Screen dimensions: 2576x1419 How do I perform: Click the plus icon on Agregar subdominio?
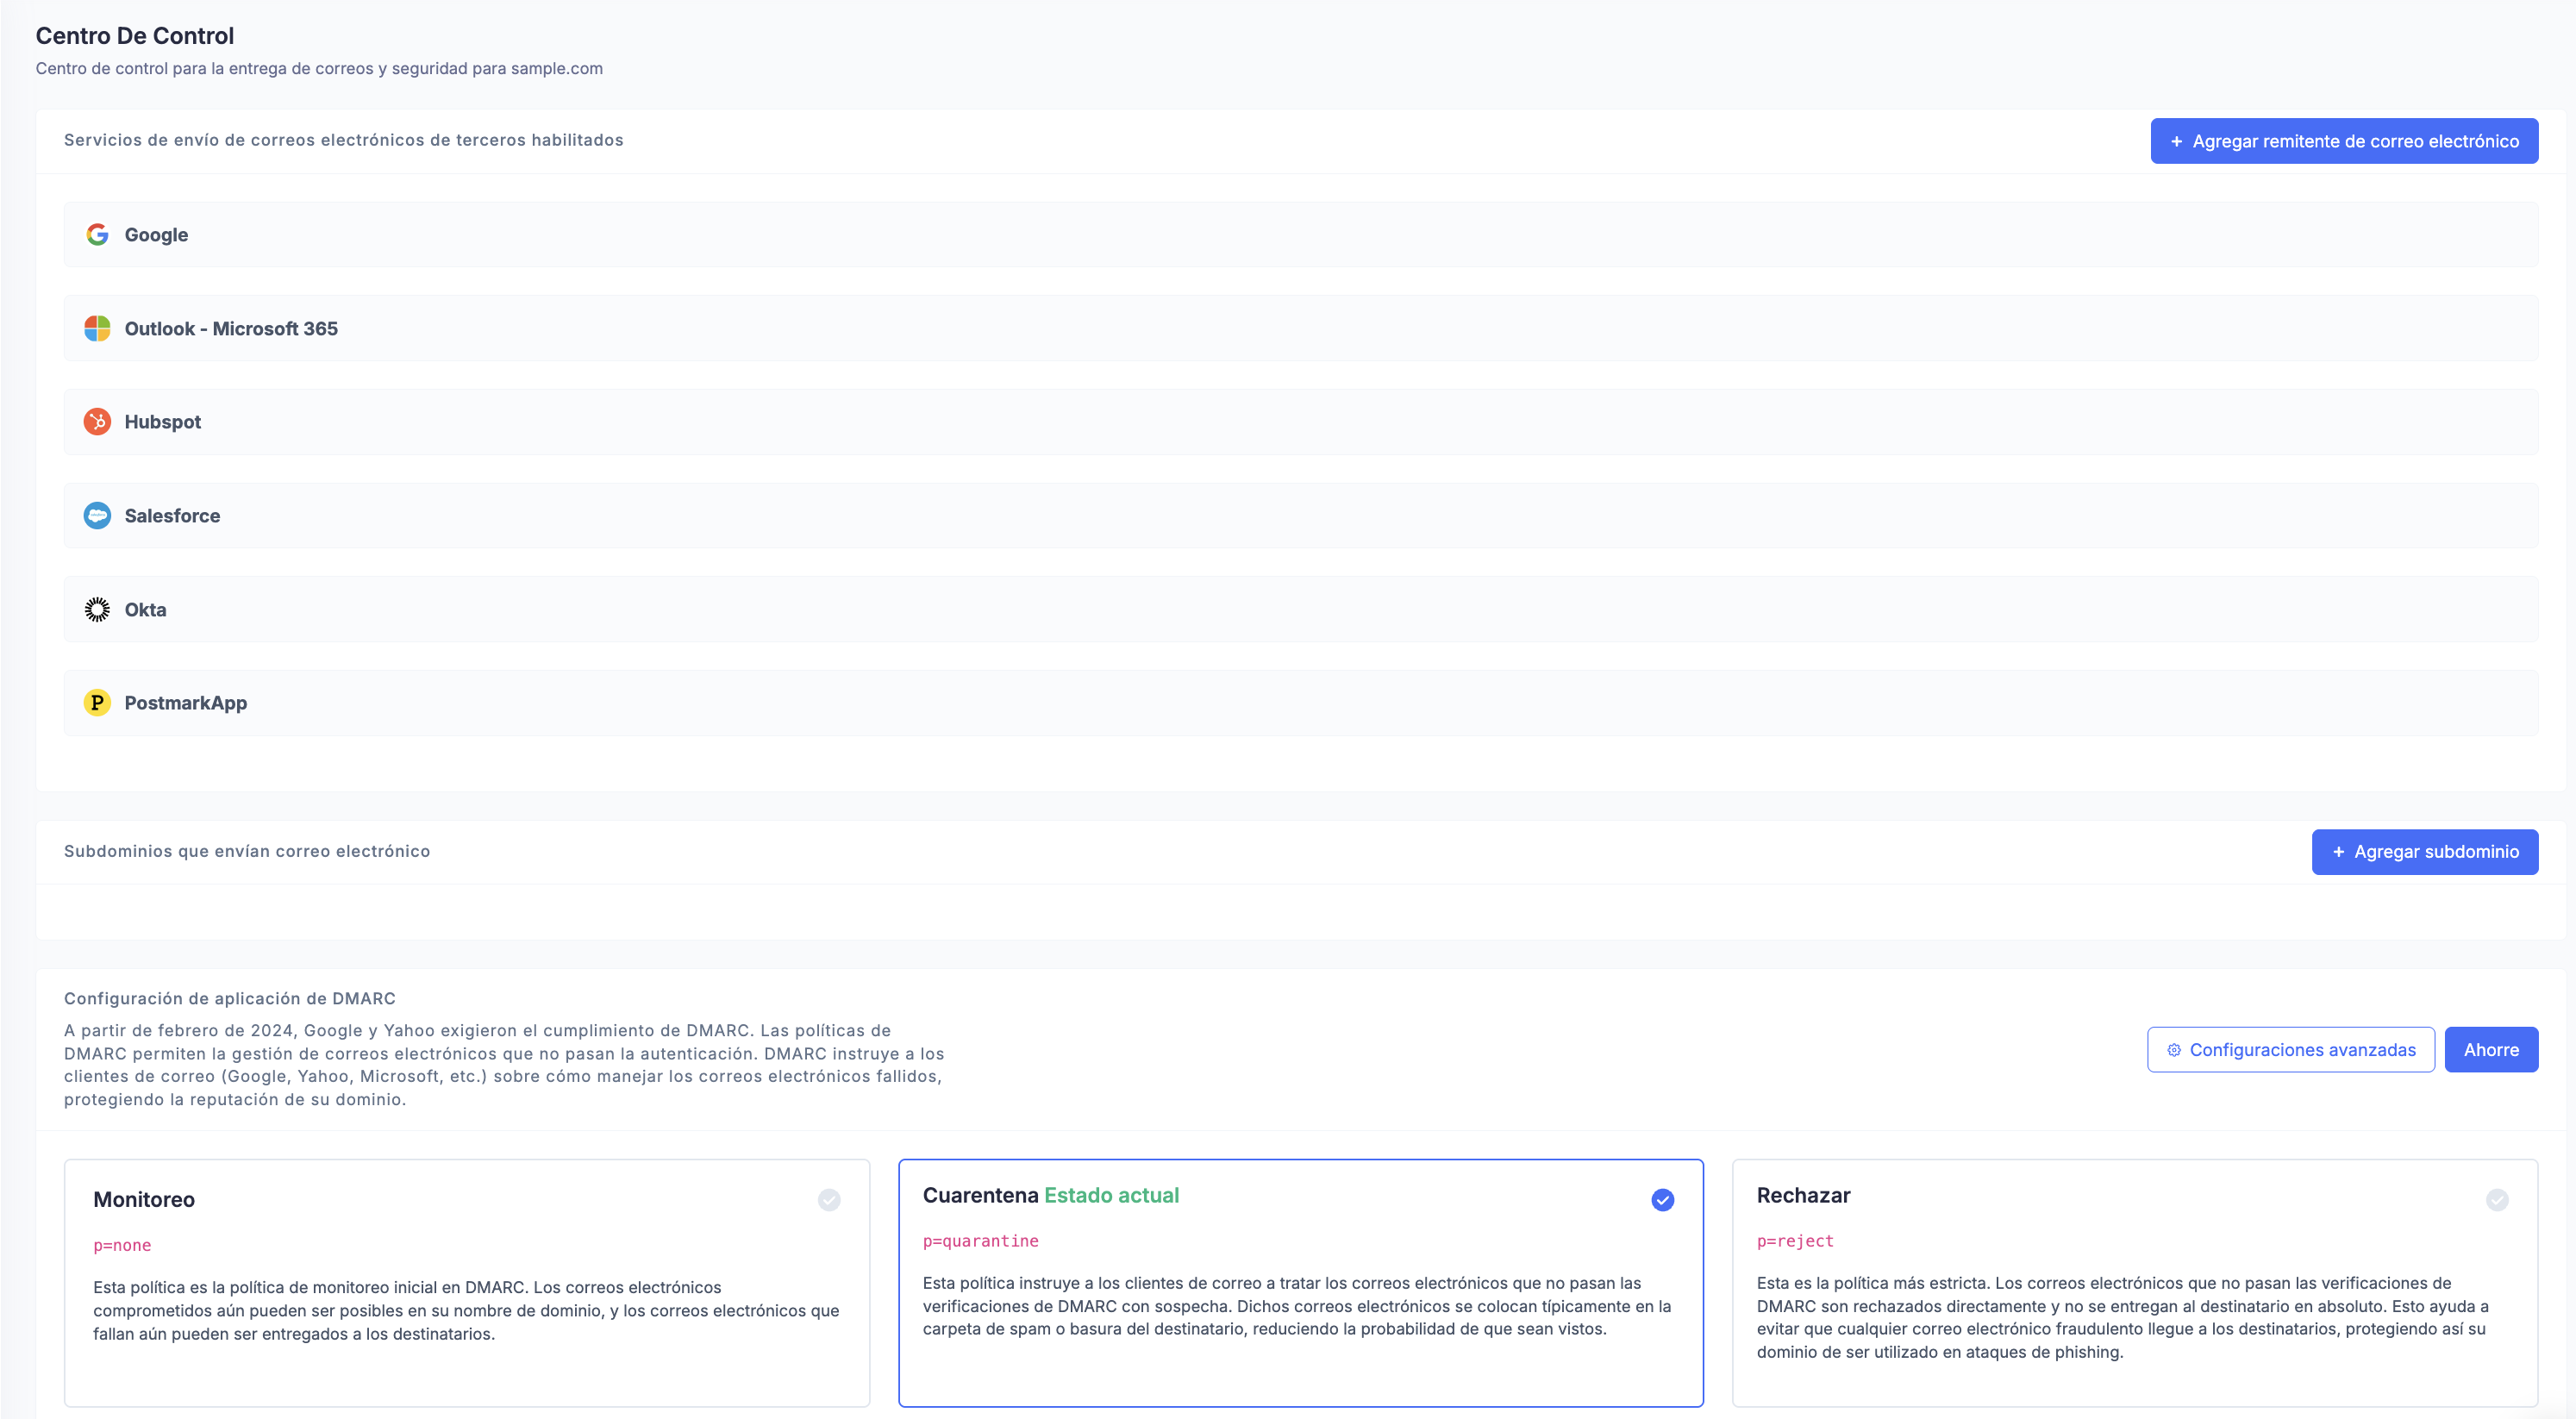coord(2338,852)
